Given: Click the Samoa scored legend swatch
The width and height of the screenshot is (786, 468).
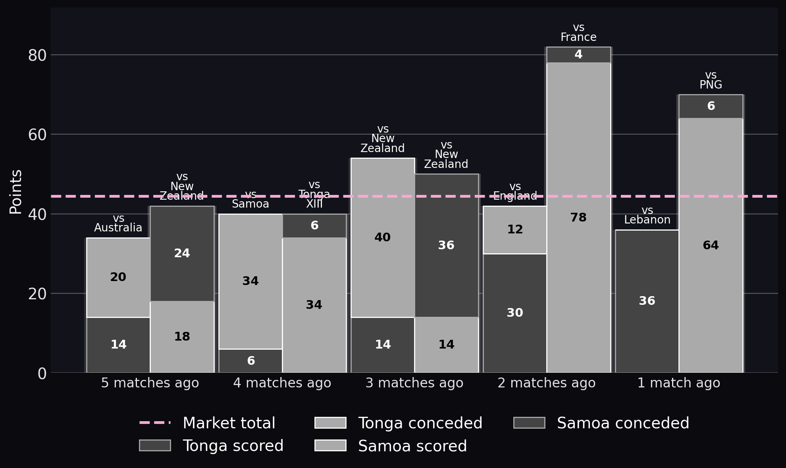Looking at the screenshot, I should coord(330,445).
